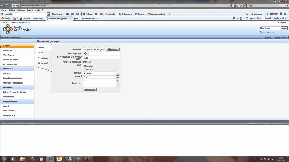Click the help question mark icon
Screen dimensions: 289x162
coord(283,18)
